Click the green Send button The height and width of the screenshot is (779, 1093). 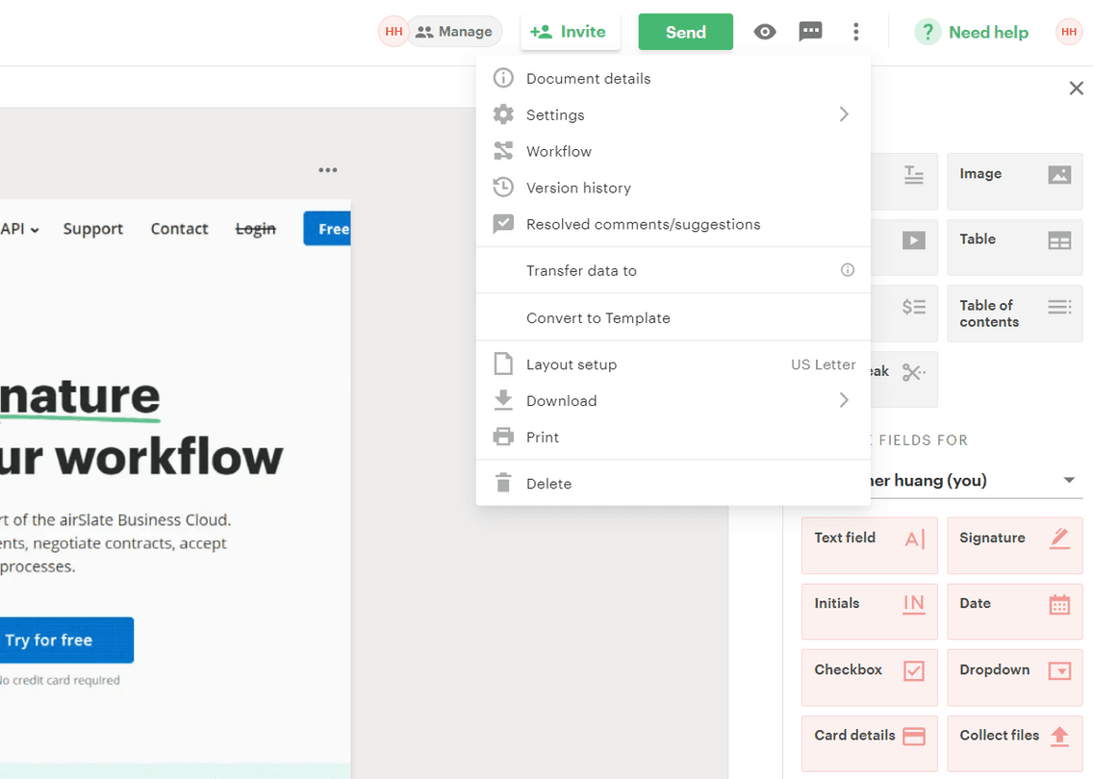click(x=685, y=32)
